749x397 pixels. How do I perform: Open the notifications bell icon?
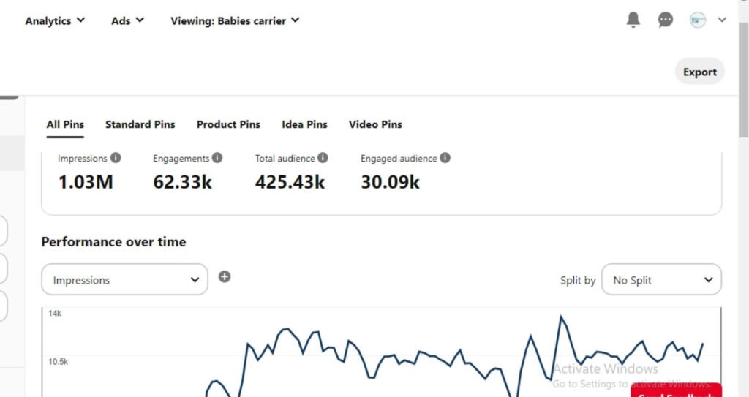(x=633, y=20)
